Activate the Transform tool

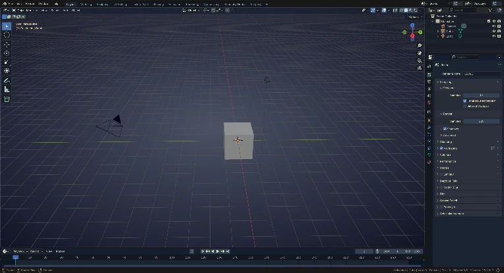[7, 70]
